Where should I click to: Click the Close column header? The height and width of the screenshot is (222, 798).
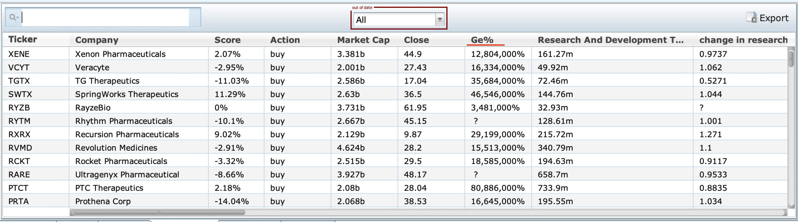point(416,40)
